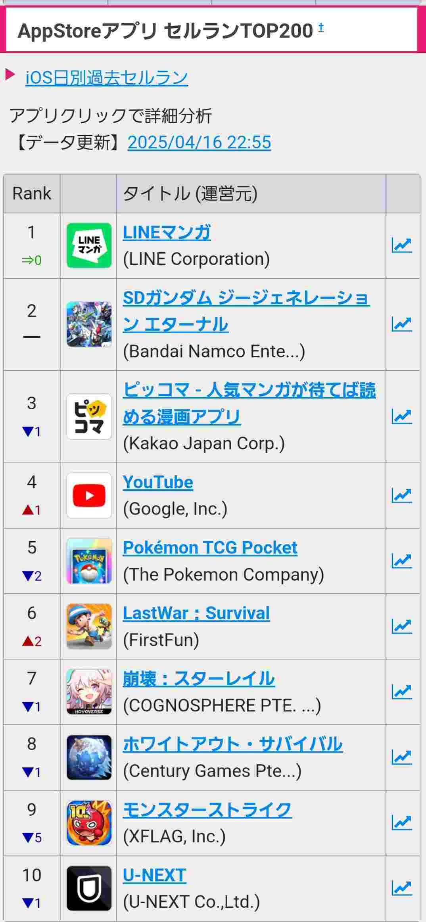Show trend chart for LastWar: Survival
Image resolution: width=426 pixels, height=922 pixels.
click(402, 626)
